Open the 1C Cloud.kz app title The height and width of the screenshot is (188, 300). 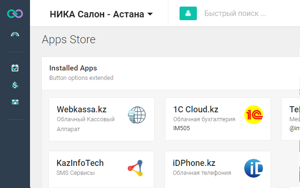(195, 110)
